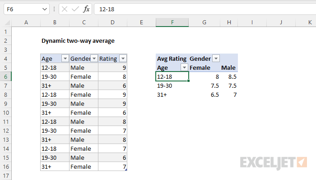The image size is (316, 180).
Task: Select column F header
Action: click(x=172, y=22)
